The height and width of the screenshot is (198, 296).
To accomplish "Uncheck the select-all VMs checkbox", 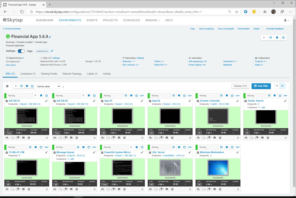I will click(7, 86).
